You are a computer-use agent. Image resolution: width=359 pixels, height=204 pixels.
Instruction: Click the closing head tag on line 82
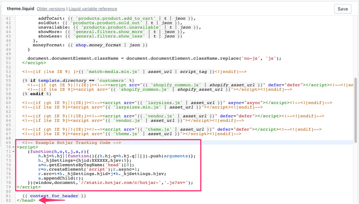click(x=26, y=200)
